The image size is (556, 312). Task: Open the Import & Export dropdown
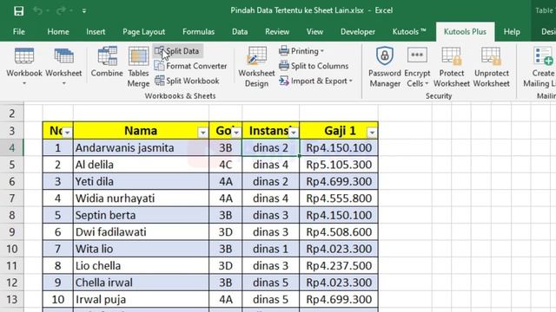point(315,81)
